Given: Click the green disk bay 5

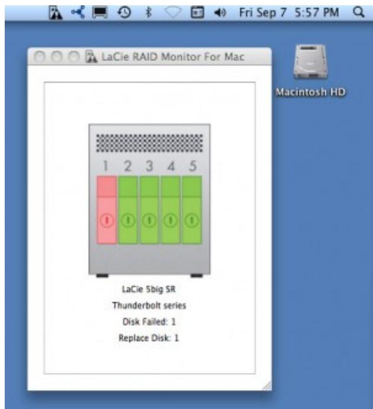Looking at the screenshot, I should point(192,210).
